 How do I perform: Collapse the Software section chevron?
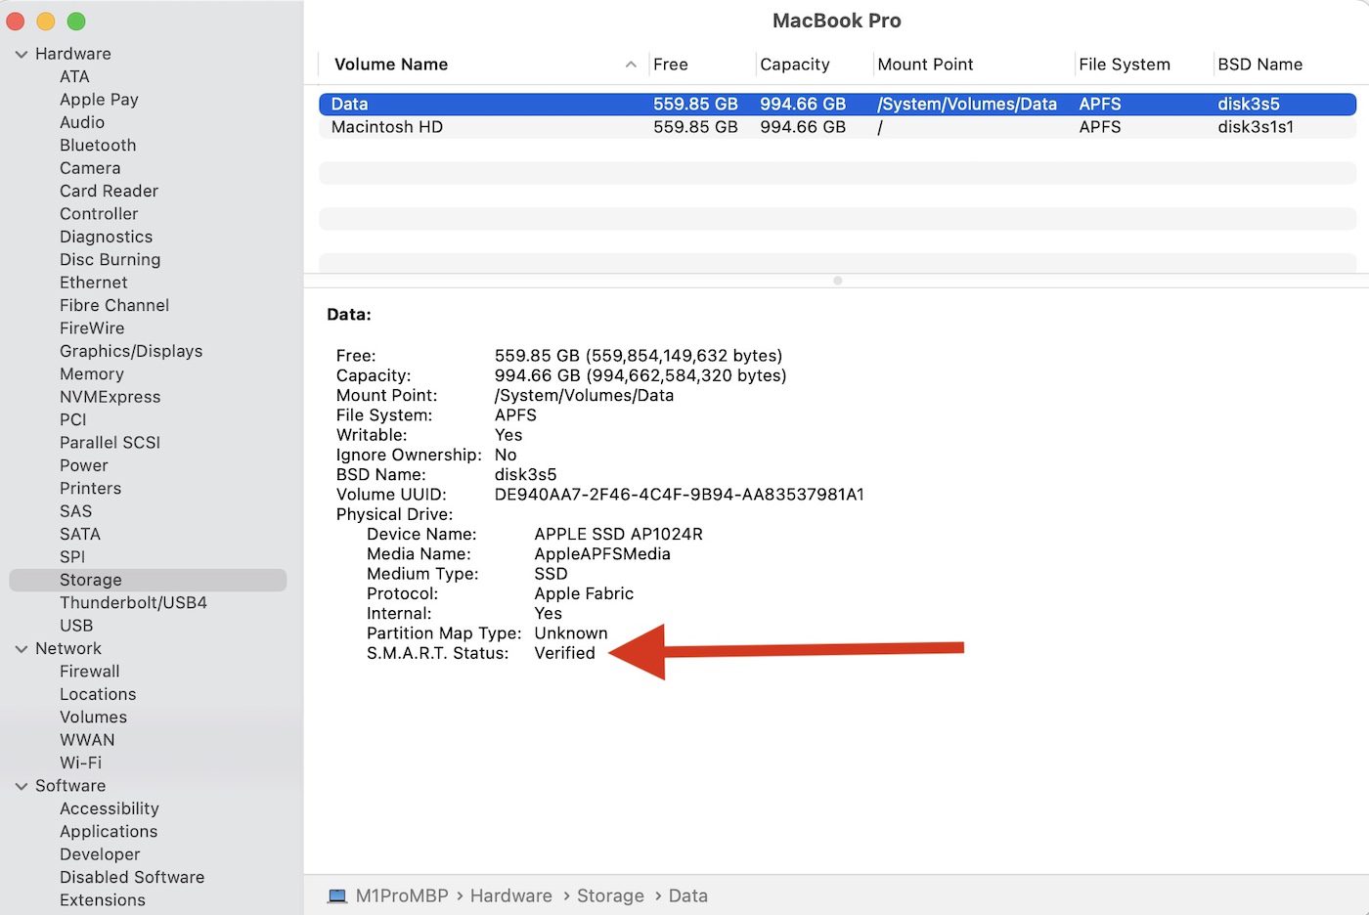pos(22,786)
